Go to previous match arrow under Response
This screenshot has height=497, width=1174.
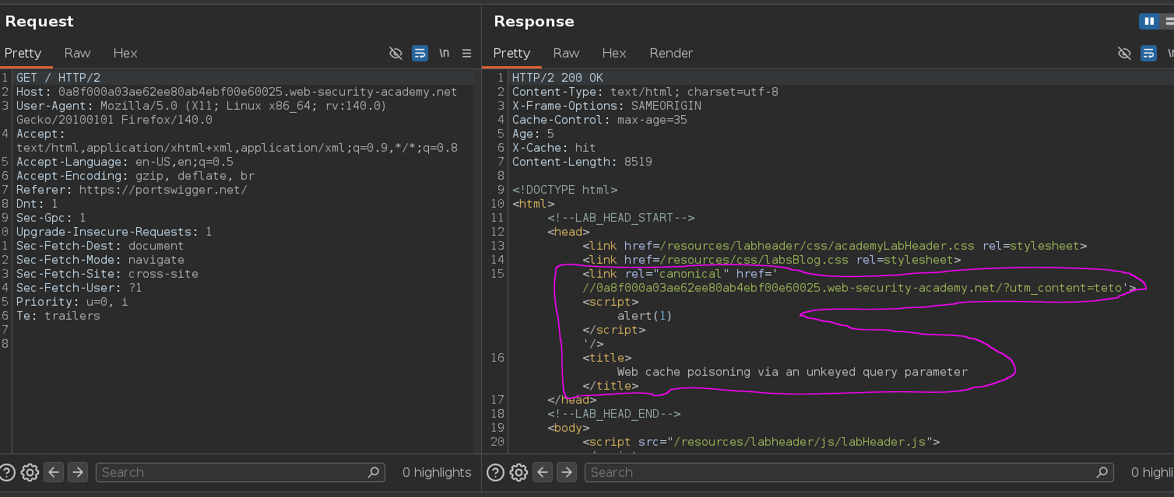coord(543,472)
